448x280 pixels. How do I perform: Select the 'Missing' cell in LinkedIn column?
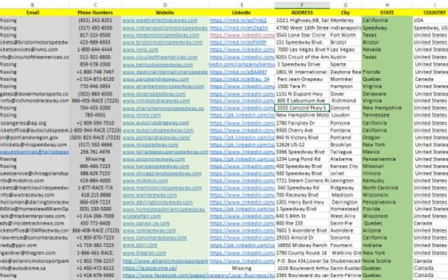point(241,268)
